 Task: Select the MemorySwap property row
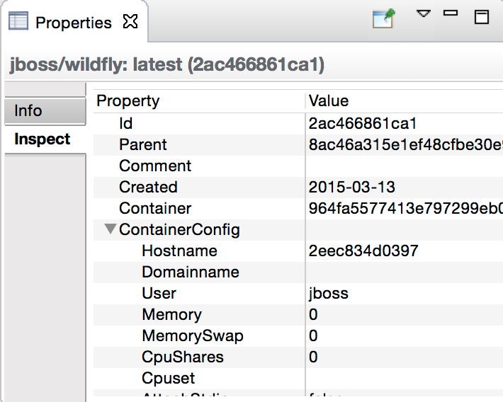(x=192, y=335)
